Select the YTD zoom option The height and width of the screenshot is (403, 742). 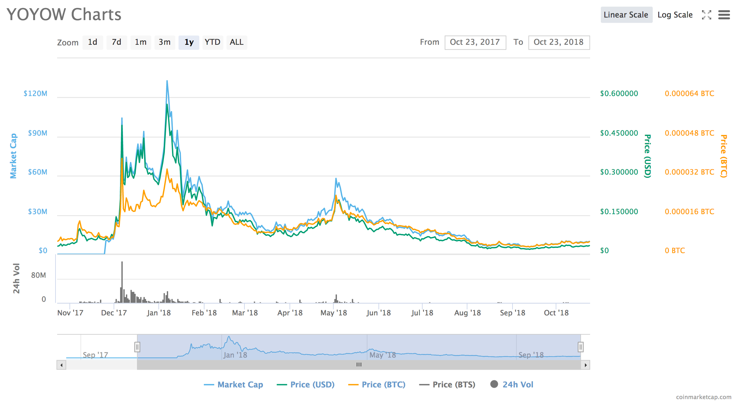tap(212, 42)
